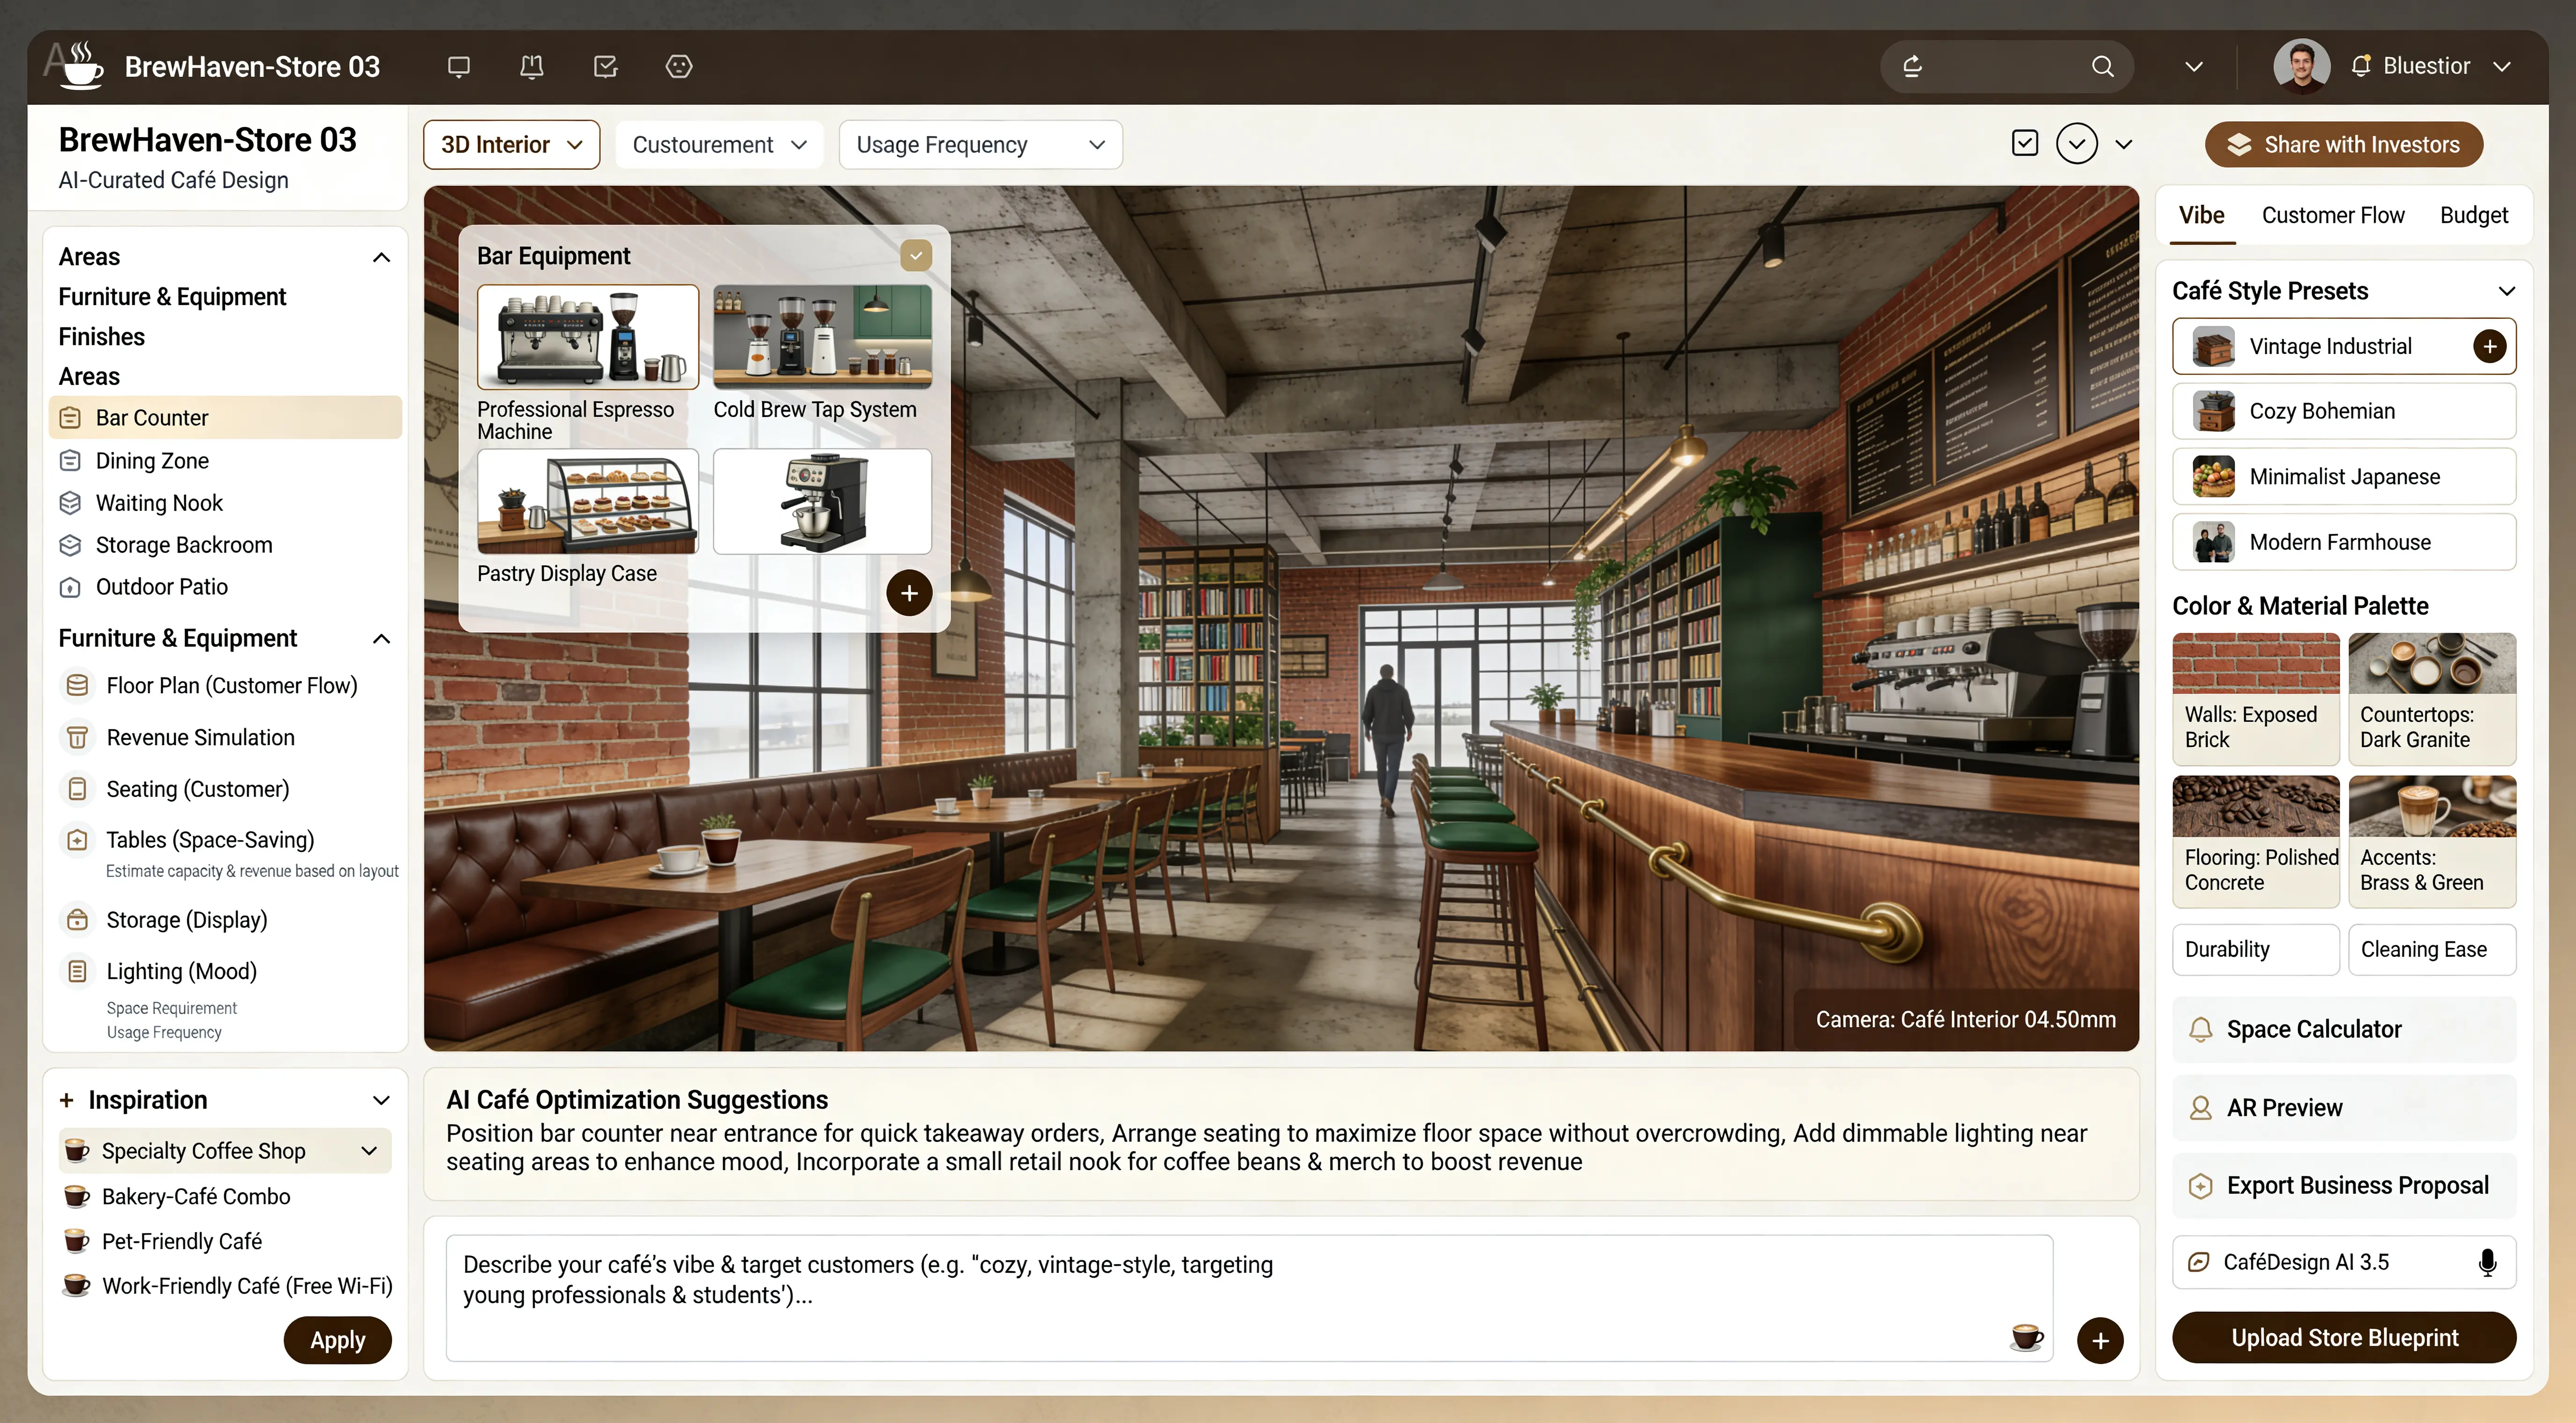Click the microphone icon near CaféDesign AI 3.5
This screenshot has width=2576, height=1423.
pyautogui.click(x=2487, y=1262)
